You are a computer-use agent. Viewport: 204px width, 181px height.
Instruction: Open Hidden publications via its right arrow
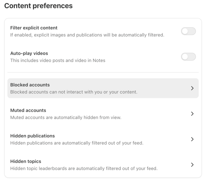coord(192,139)
